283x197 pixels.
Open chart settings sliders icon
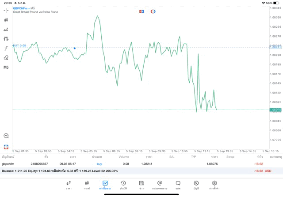point(6,39)
